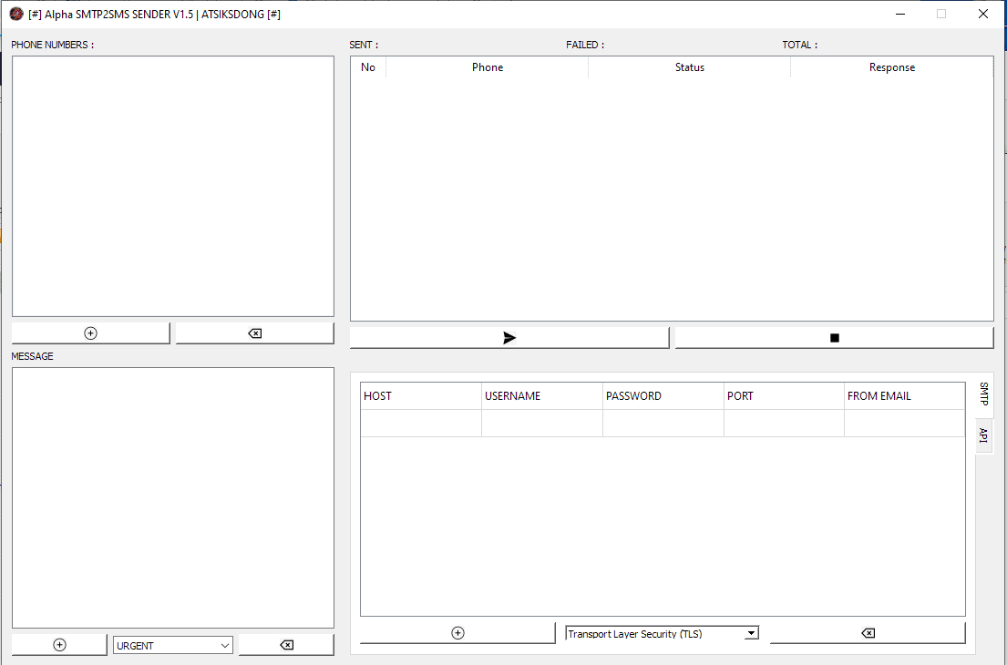Viewport: 1007px width, 665px height.
Task: Click inside the message text area
Action: coord(173,497)
